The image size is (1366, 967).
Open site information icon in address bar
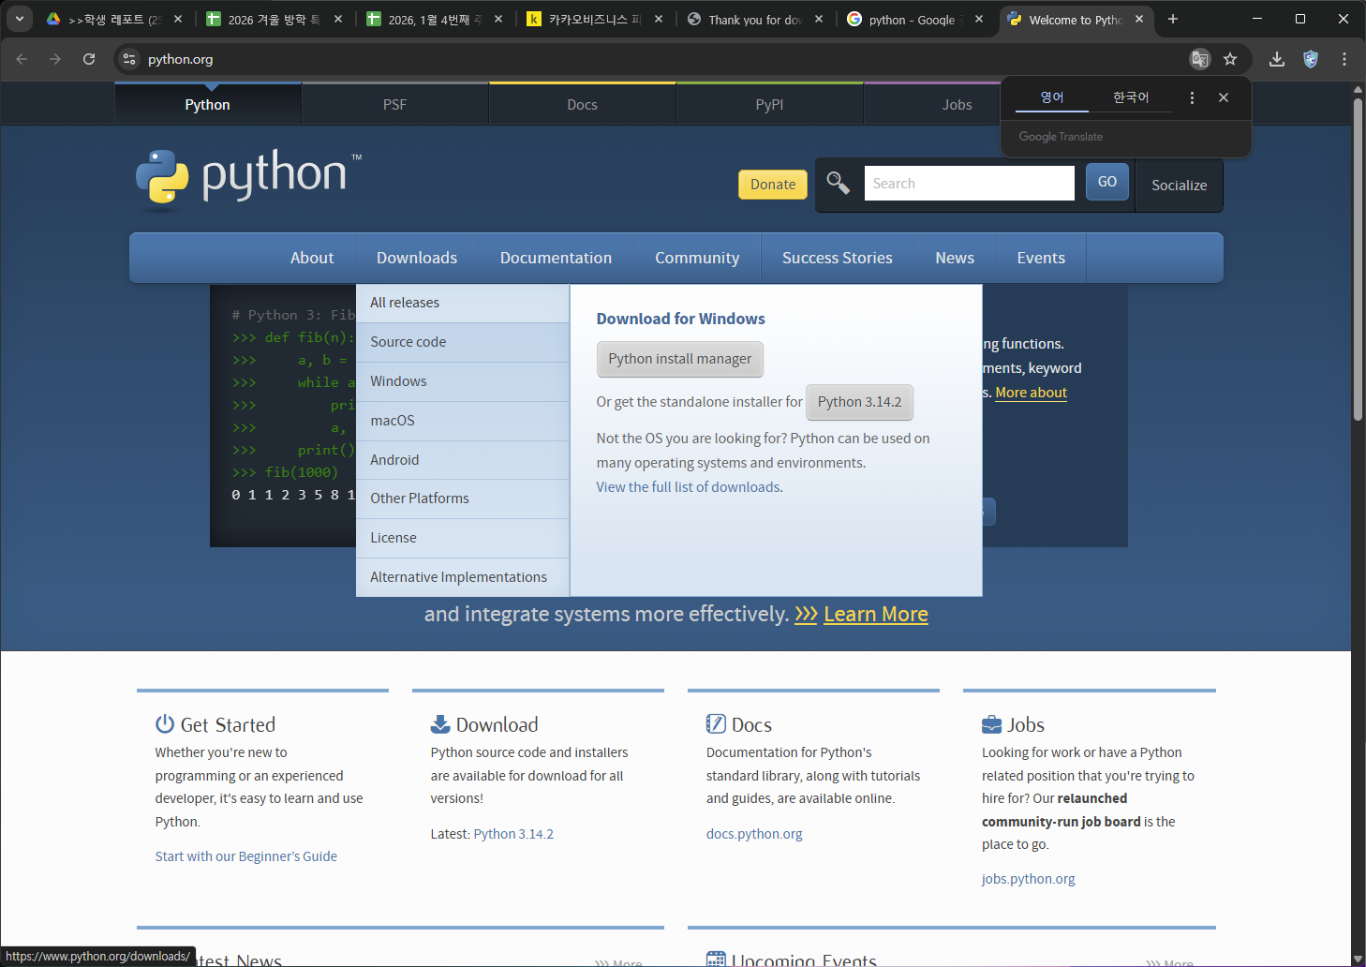point(129,59)
